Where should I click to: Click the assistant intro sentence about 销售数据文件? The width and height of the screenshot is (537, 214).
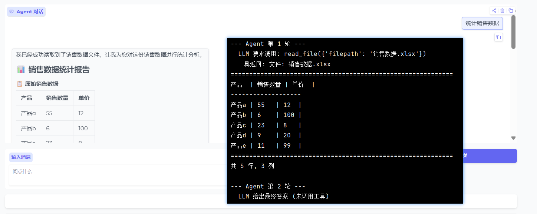pyautogui.click(x=111, y=55)
